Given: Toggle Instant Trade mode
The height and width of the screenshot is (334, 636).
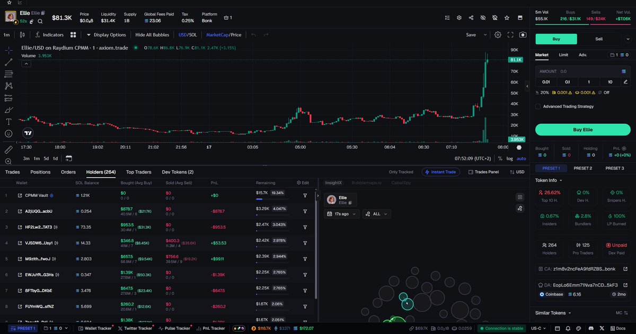Looking at the screenshot, I should point(440,172).
